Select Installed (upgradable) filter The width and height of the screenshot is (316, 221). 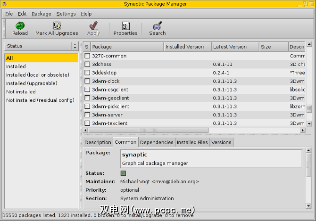31,83
